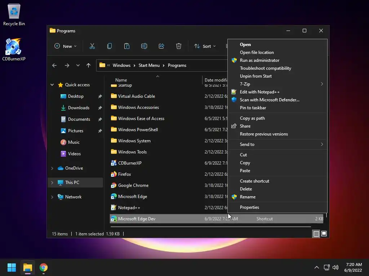Image resolution: width=369 pixels, height=276 pixels.
Task: Click Start Menu in the address breadcrumb
Action: (x=149, y=65)
